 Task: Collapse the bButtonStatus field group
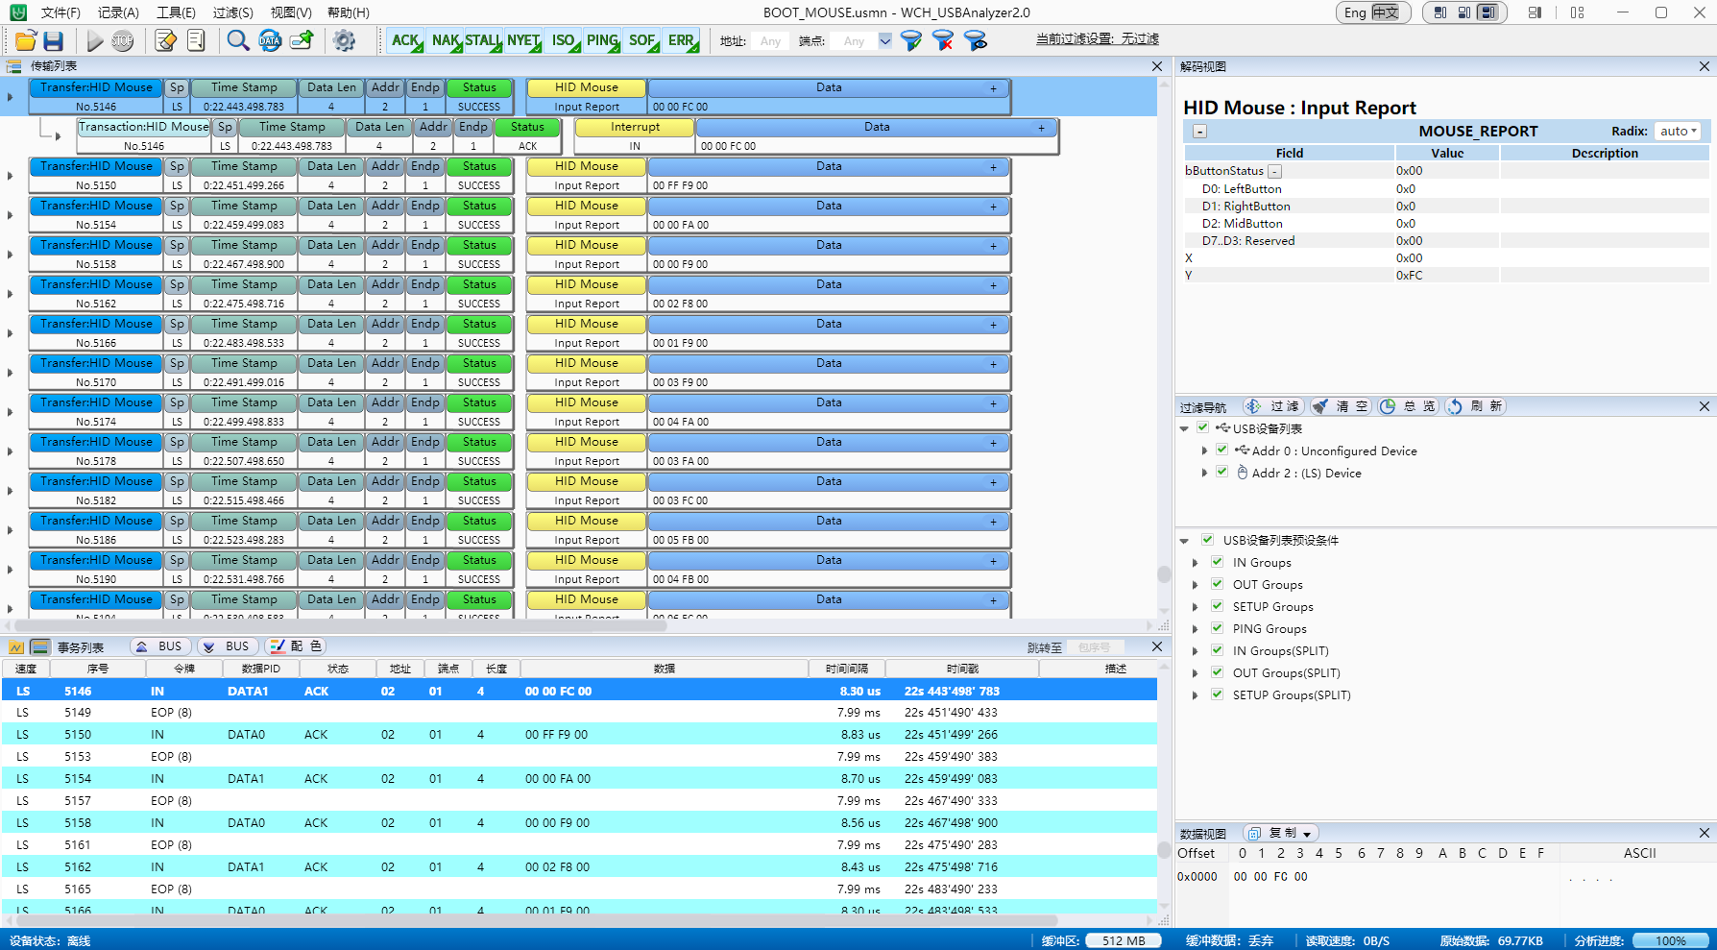(1274, 171)
